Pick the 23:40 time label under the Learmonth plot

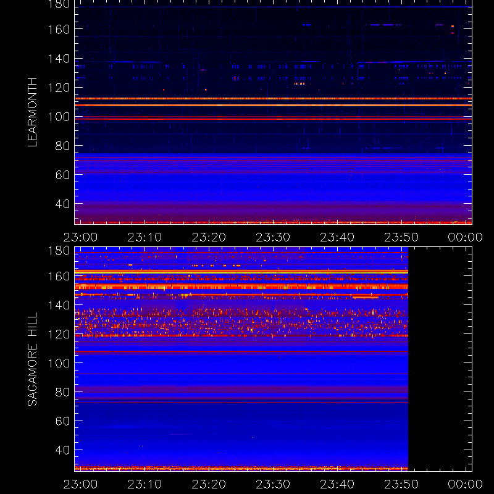click(x=337, y=237)
